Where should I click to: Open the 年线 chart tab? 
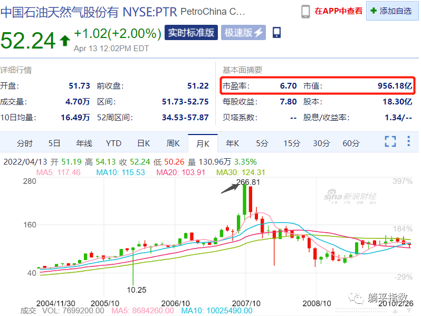point(84,143)
